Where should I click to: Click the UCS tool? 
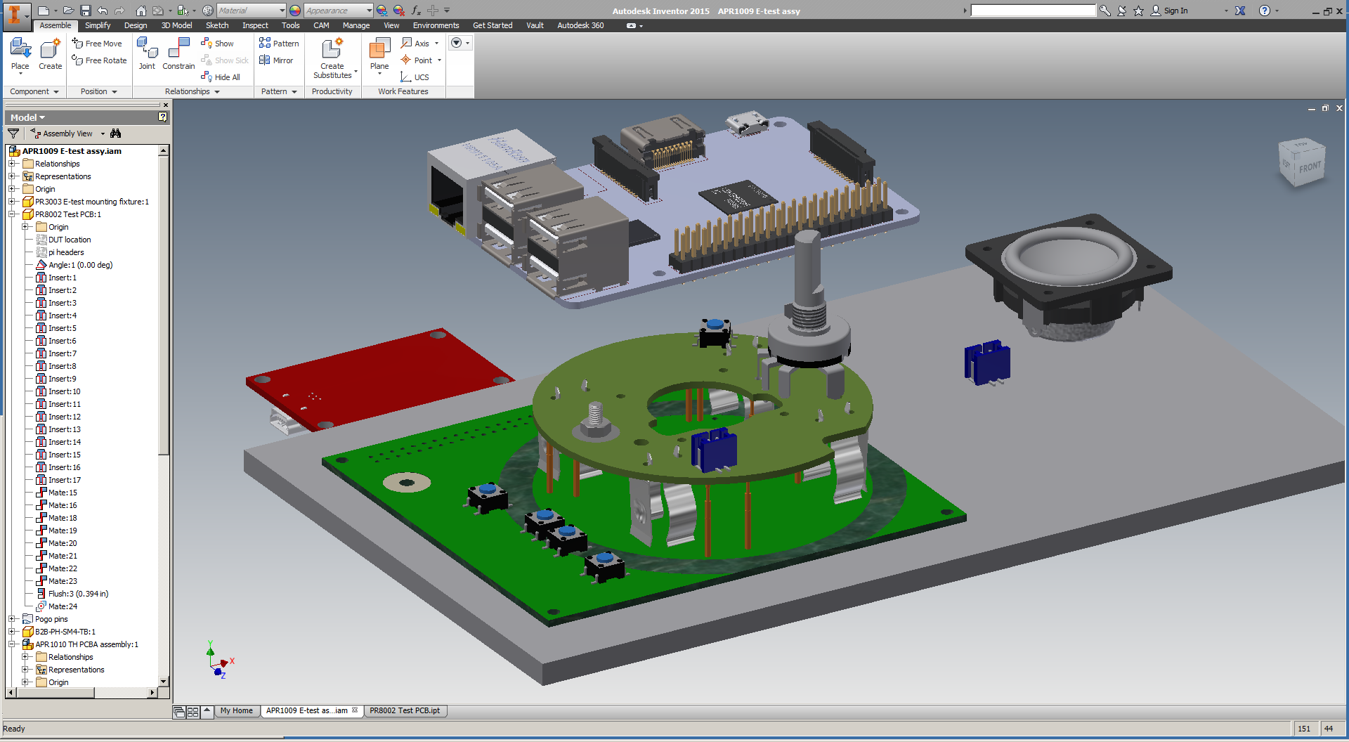[415, 77]
